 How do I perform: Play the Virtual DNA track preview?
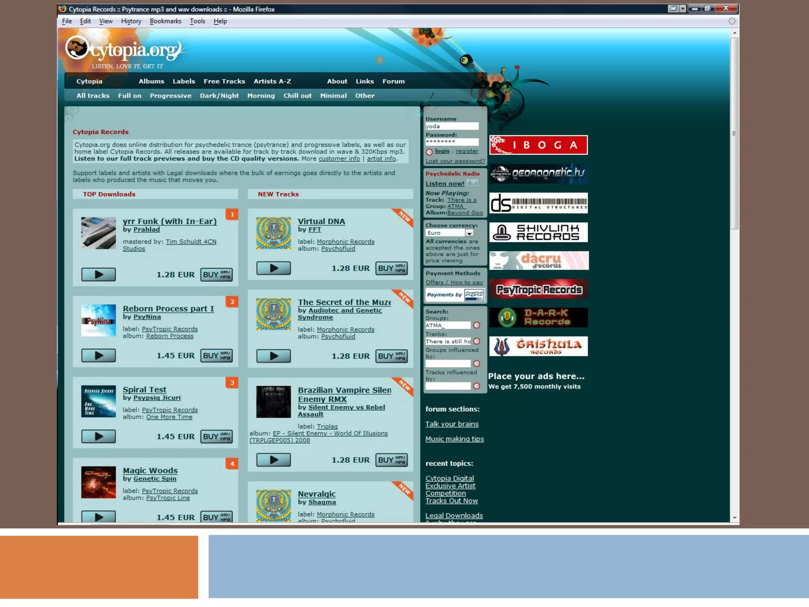[273, 268]
